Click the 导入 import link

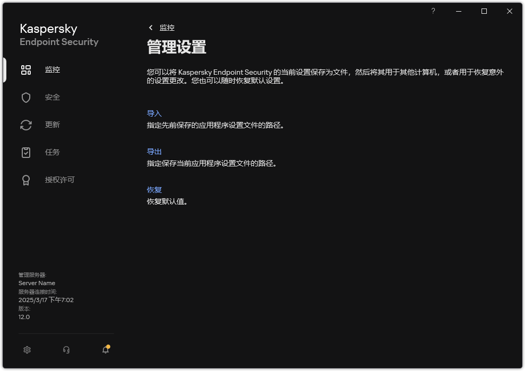pyautogui.click(x=155, y=113)
